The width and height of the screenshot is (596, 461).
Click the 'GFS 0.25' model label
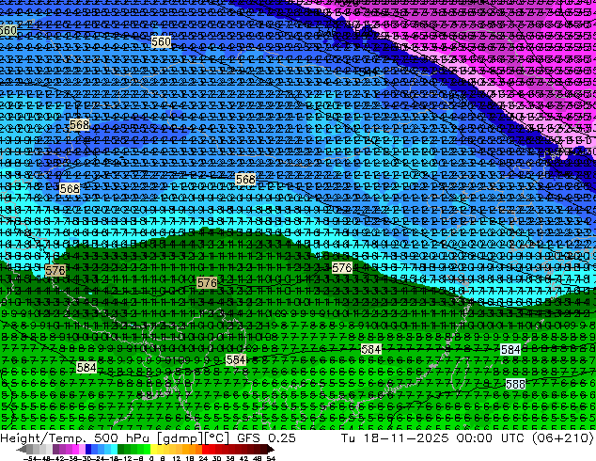(266, 437)
